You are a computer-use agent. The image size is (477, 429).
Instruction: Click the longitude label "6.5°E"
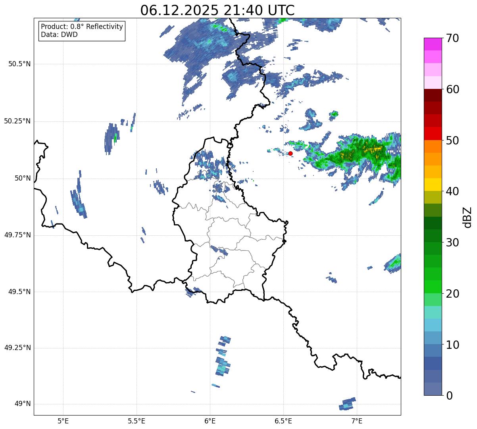pyautogui.click(x=283, y=421)
